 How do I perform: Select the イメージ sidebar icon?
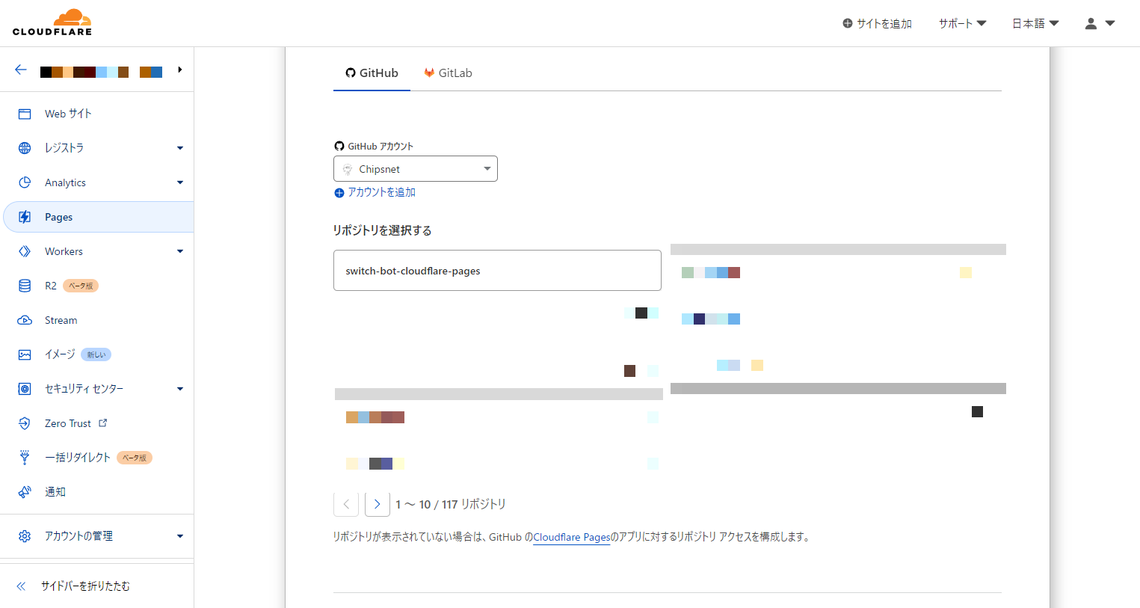(25, 354)
